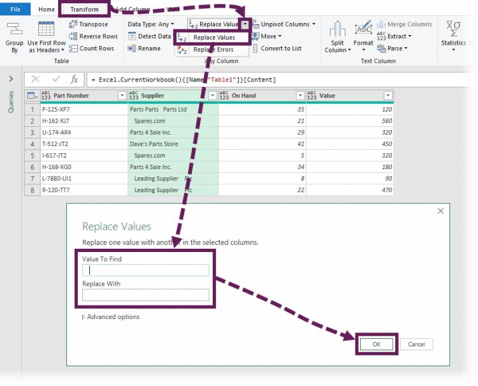The image size is (478, 386).
Task: Select cell U-174-AR4
Action: 84,133
